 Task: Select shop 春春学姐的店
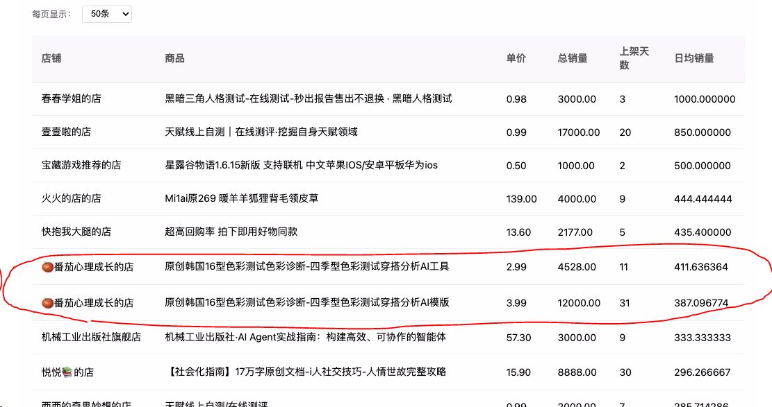point(72,98)
